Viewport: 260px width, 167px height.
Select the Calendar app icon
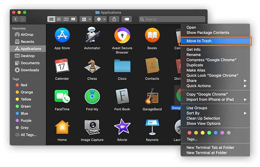point(62,66)
